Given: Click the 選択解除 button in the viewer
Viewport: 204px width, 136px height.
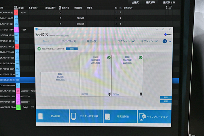Looking at the screenshot, I should [150, 2].
